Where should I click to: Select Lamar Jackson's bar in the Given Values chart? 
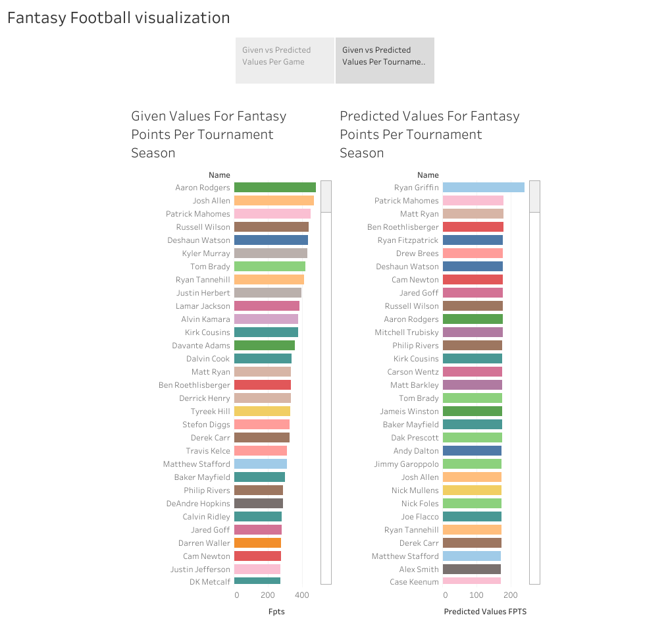pos(267,305)
